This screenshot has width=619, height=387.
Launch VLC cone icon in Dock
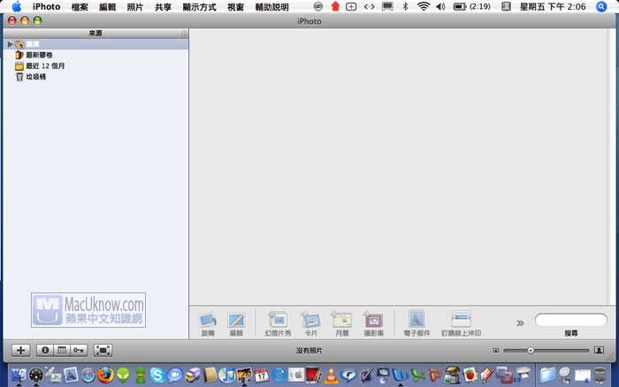pyautogui.click(x=331, y=375)
